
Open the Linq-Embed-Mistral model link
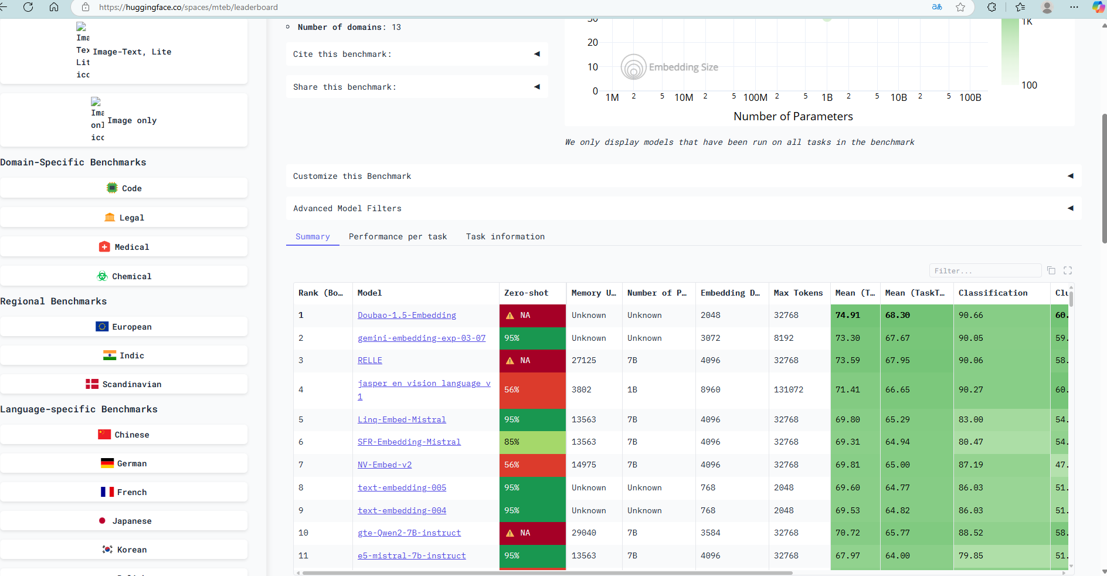click(402, 419)
